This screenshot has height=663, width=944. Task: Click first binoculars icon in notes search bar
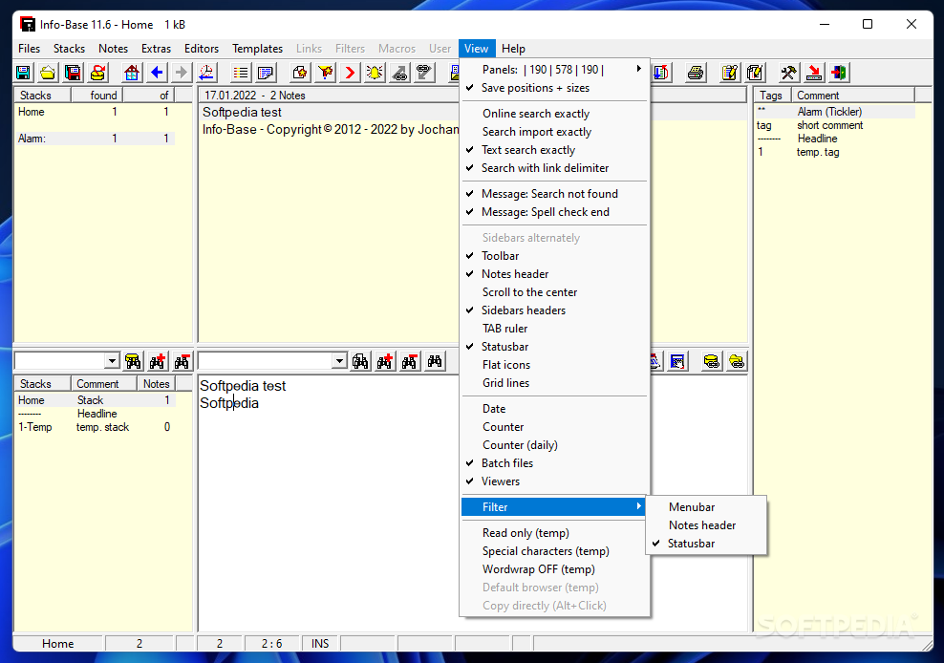[360, 361]
